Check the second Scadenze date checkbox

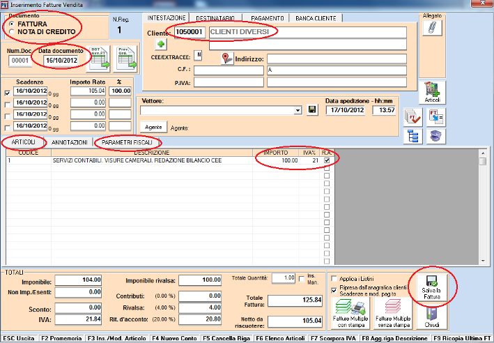pos(8,104)
